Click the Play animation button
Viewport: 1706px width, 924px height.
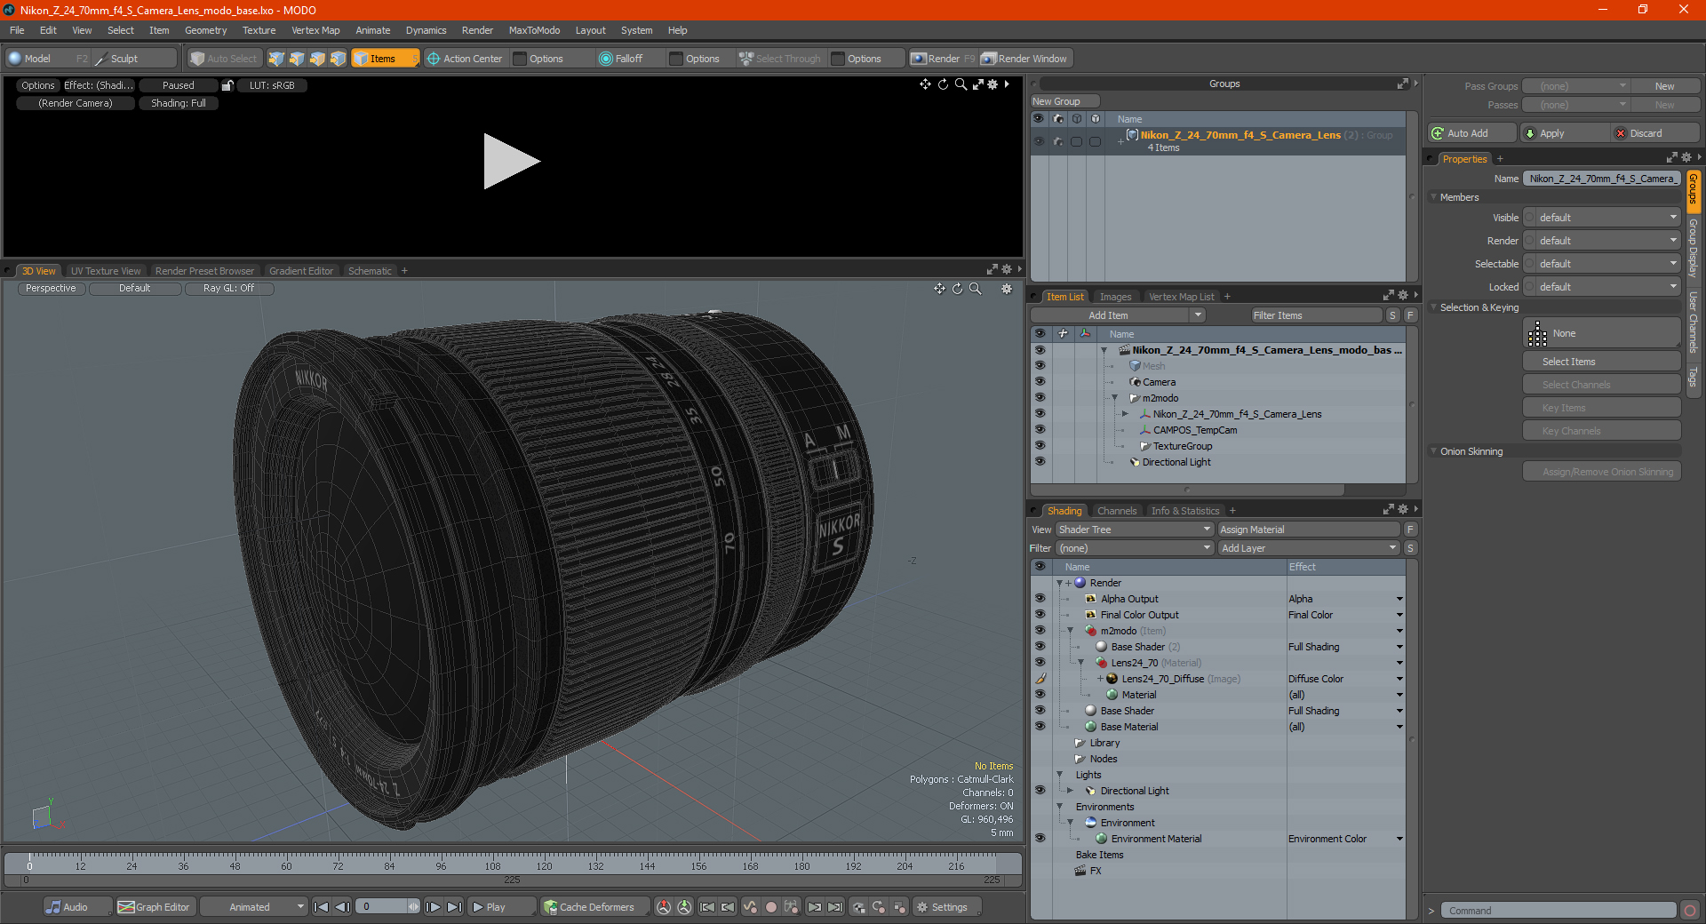tap(500, 907)
